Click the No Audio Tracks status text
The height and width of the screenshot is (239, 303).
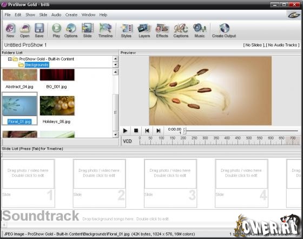282,45
